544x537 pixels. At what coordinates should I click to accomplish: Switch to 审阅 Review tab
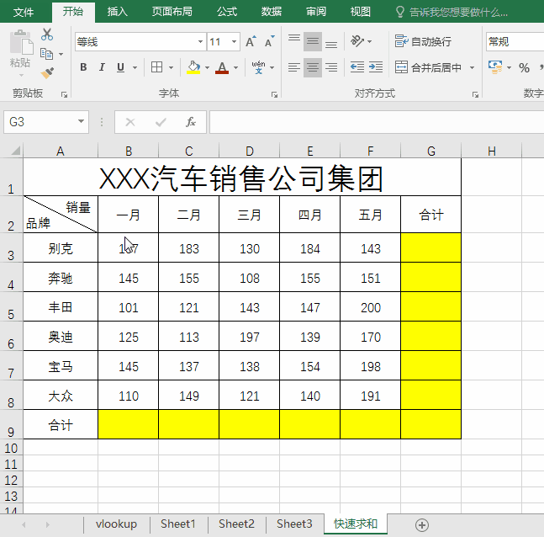(x=316, y=12)
